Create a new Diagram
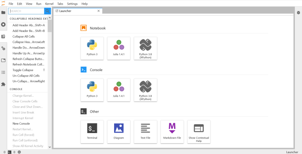302x154 pixels. click(119, 132)
